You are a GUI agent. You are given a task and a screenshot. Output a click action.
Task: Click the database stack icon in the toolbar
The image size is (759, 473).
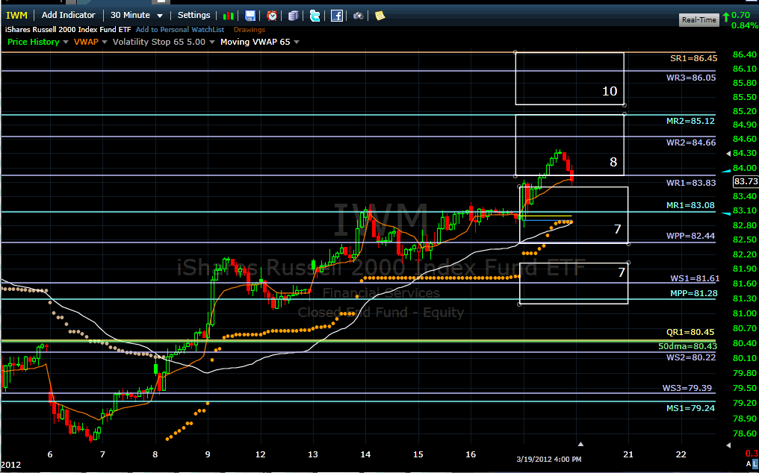click(x=294, y=15)
